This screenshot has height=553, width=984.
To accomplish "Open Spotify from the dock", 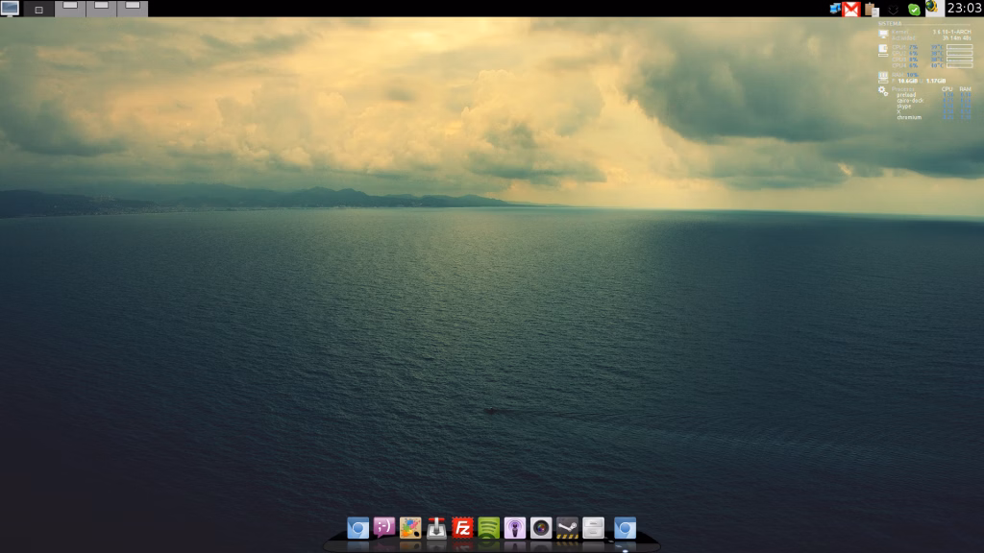I will click(x=488, y=528).
